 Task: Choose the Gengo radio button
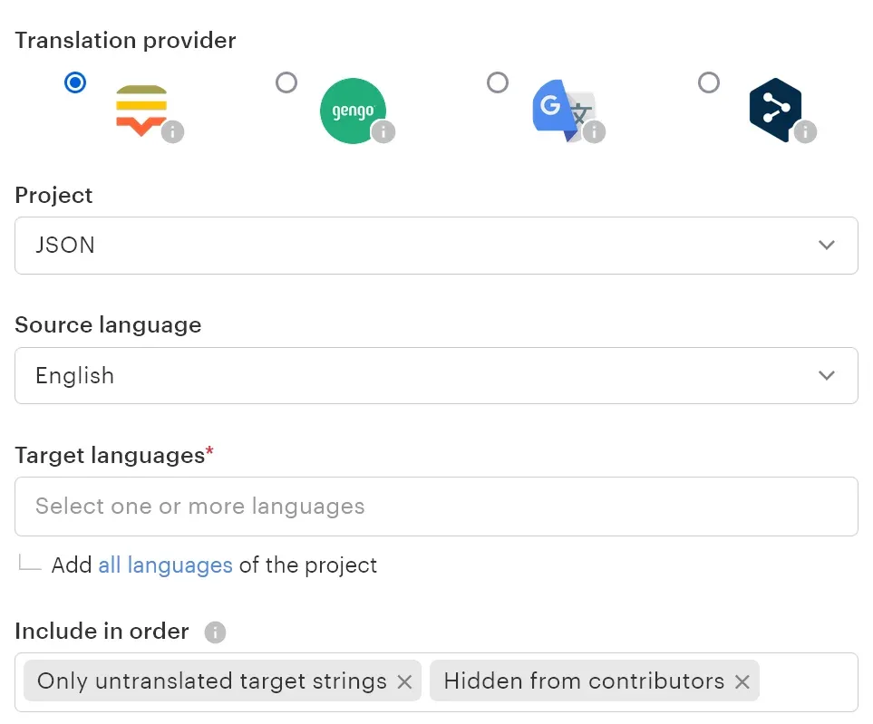(286, 83)
